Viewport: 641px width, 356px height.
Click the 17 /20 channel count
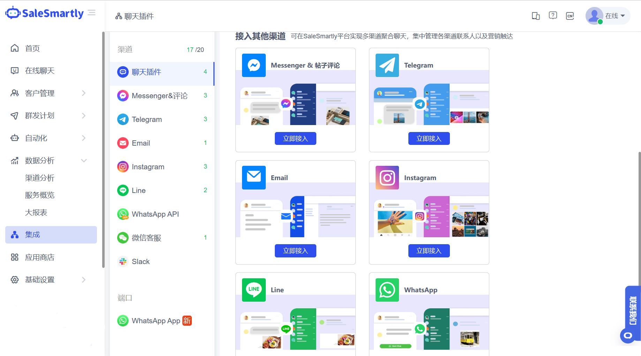click(195, 50)
